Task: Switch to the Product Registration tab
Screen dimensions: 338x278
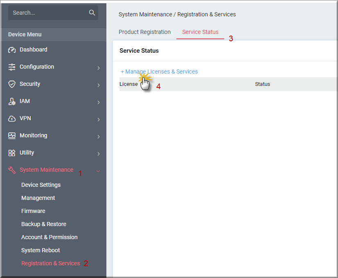Action: point(144,32)
